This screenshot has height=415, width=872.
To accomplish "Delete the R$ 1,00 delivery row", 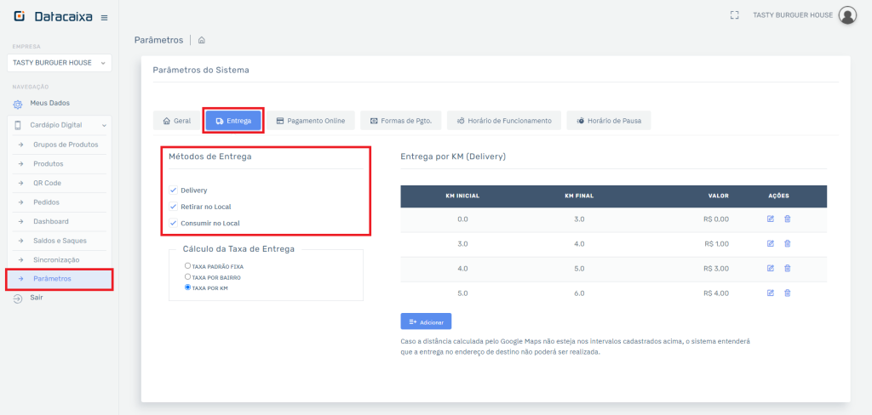I will click(x=788, y=243).
